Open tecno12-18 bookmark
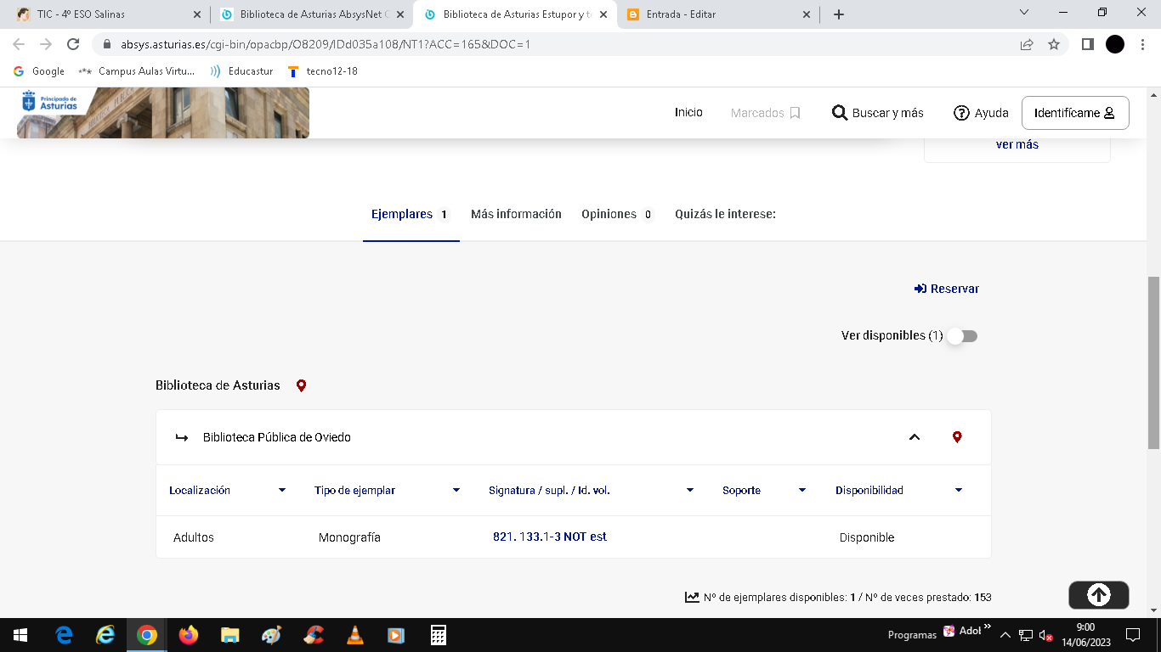The image size is (1161, 652). click(322, 71)
